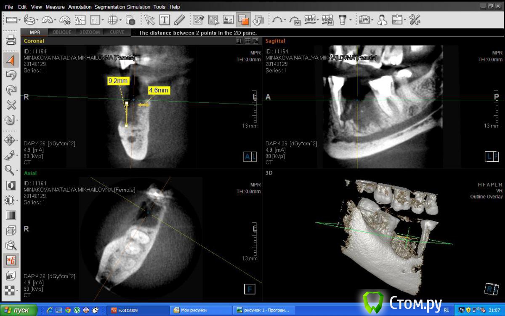Select the ruler distance measurement tool
The image size is (505, 316).
point(10,19)
